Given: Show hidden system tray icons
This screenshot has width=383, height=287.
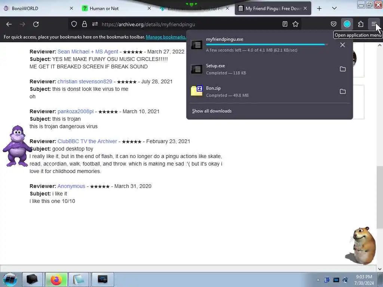Looking at the screenshot, I should pos(318,280).
